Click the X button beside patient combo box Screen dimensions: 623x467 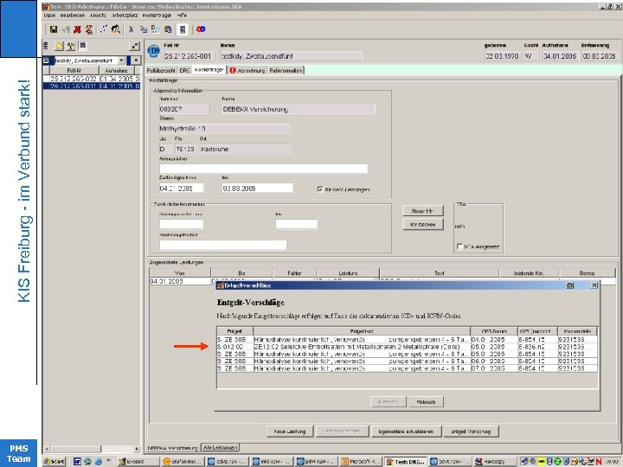136,61
